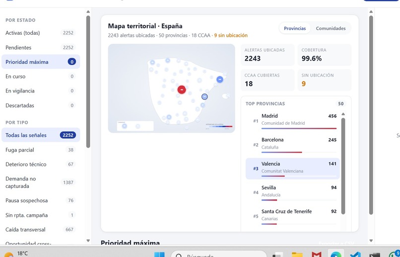Switch map view to Comunidades

point(331,28)
